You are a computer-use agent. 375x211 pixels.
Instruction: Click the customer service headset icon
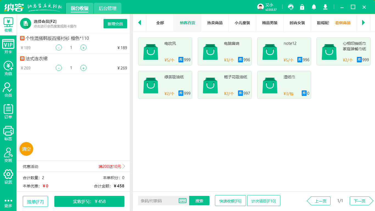[291, 7]
